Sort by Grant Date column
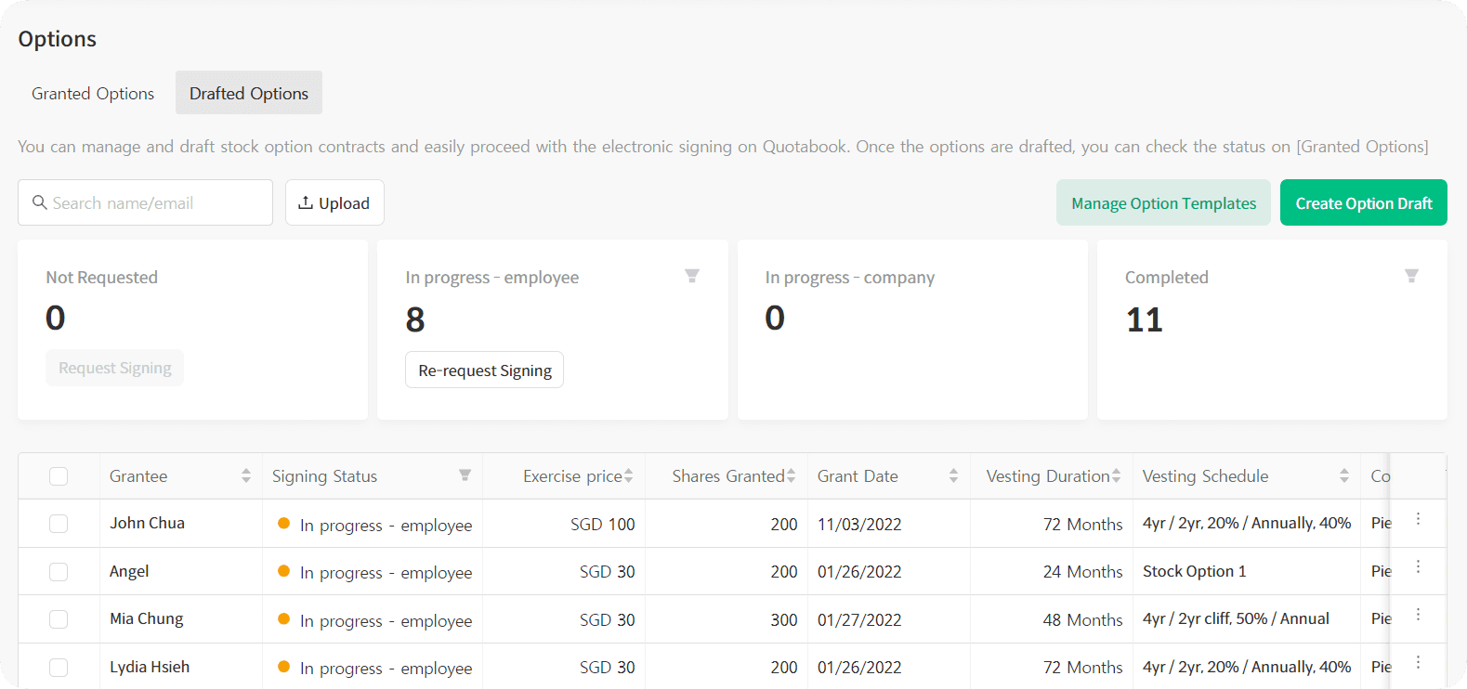 tap(953, 475)
